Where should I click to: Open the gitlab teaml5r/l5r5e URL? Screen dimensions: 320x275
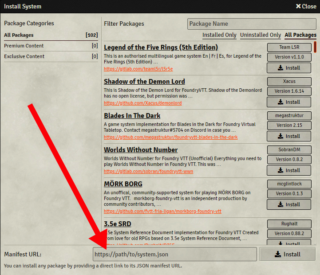coord(138,69)
